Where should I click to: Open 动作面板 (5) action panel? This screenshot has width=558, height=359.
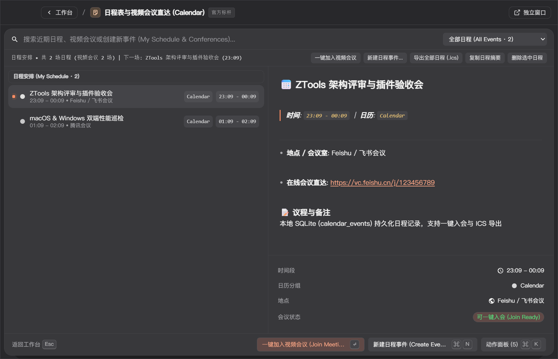513,345
